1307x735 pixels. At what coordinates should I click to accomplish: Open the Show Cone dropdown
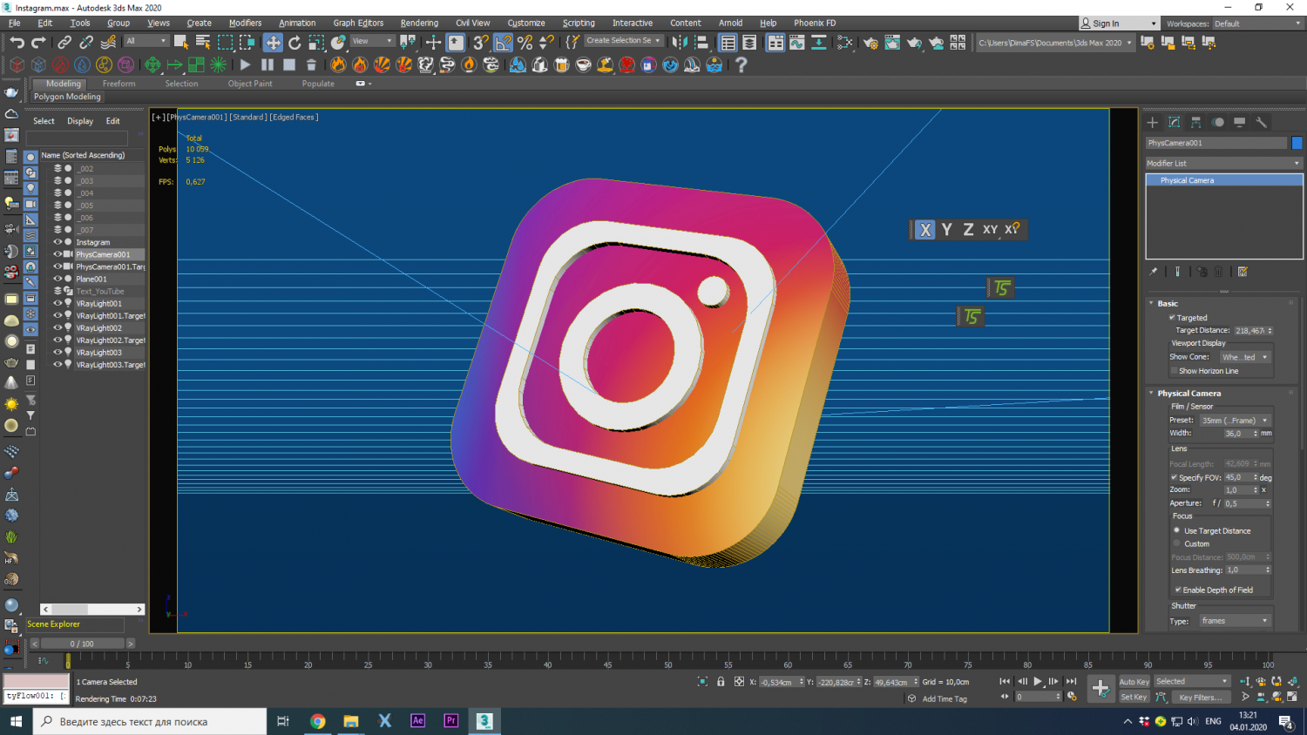click(x=1244, y=357)
